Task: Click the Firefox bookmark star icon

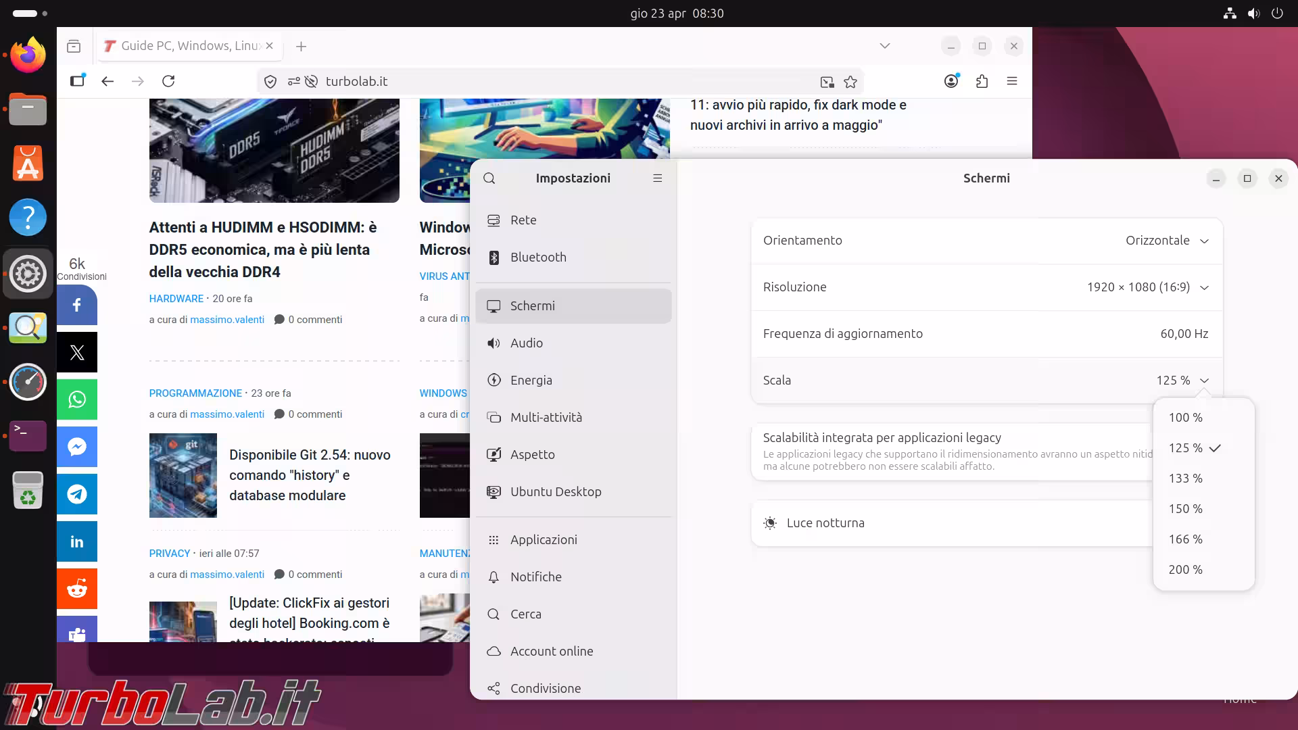Action: 850,82
